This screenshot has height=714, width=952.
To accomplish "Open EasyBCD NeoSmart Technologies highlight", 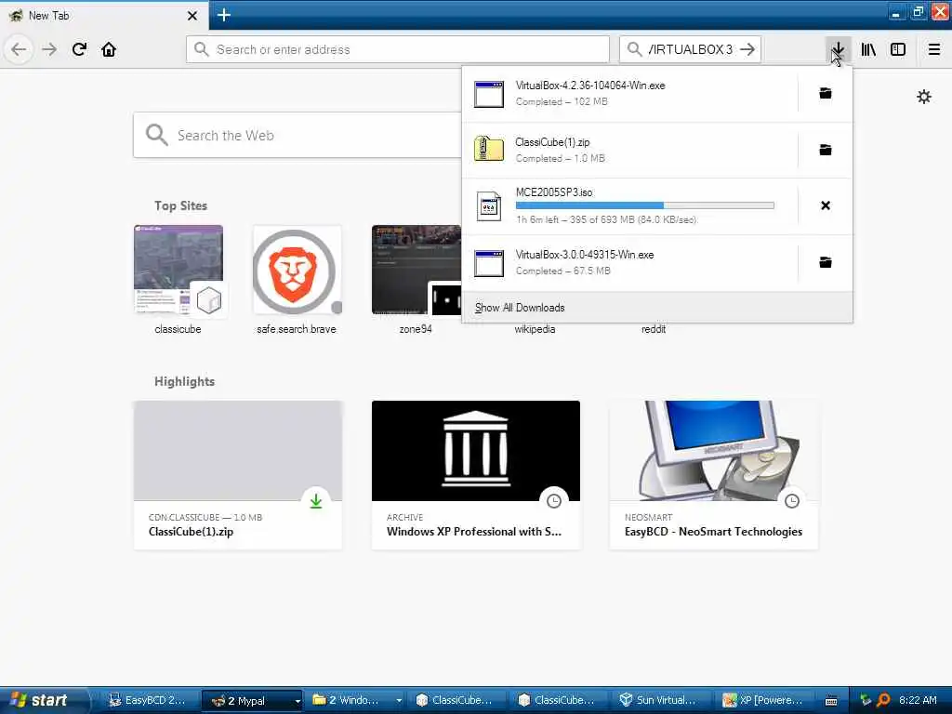I will tap(714, 475).
